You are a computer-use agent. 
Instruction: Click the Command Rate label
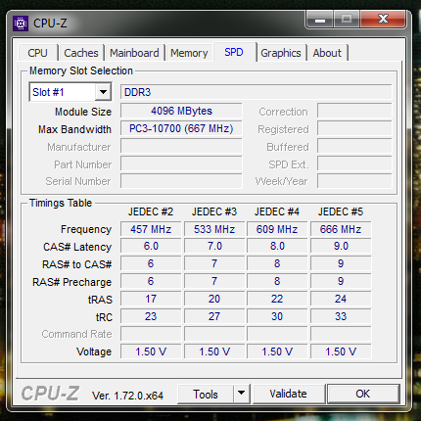(76, 334)
